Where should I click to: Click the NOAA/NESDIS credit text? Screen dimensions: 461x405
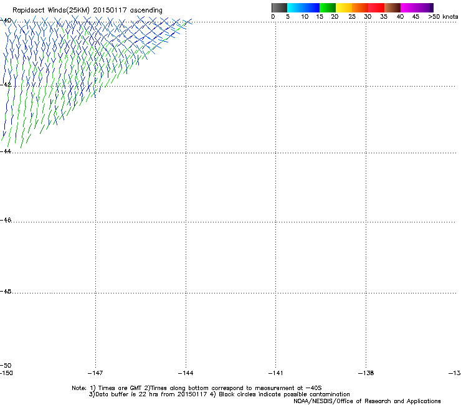click(367, 401)
